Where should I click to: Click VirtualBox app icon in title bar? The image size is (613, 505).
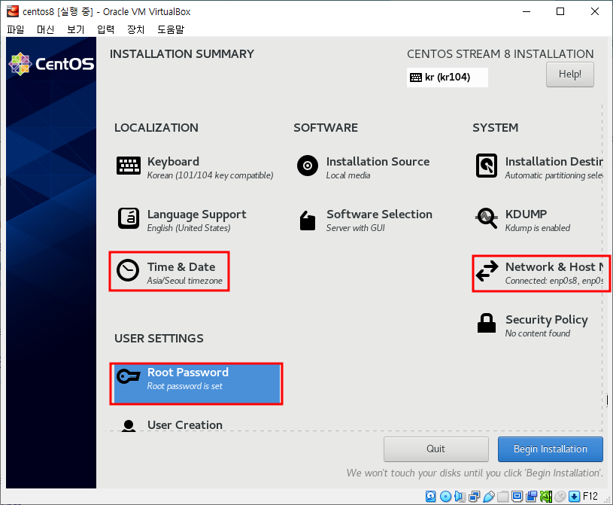(13, 11)
